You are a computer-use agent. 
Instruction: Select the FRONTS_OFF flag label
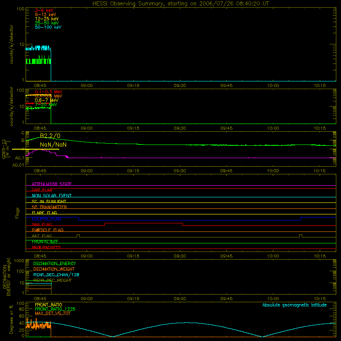tap(45, 242)
